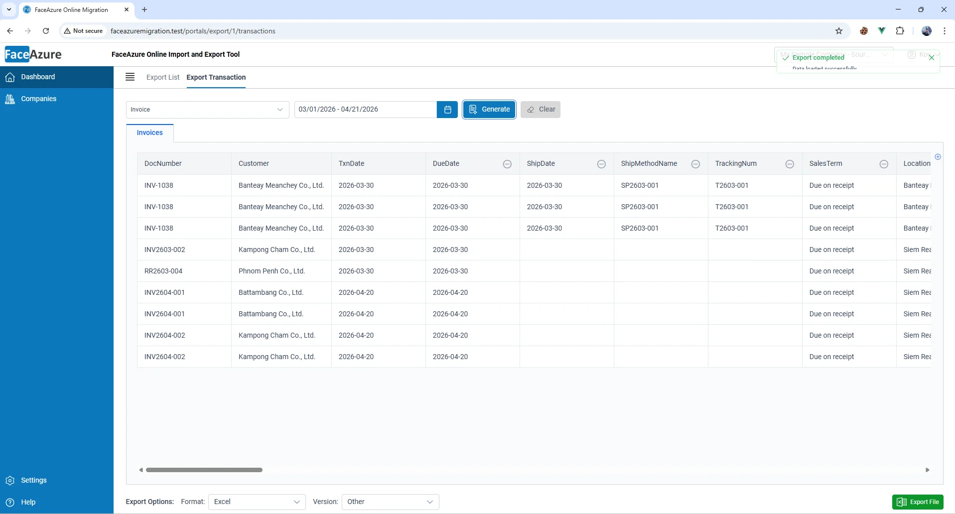Click the Settings gear icon
955x514 pixels.
point(10,481)
